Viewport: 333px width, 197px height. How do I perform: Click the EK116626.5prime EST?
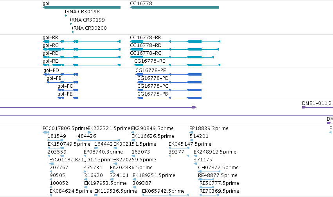pyautogui.click(x=153, y=136)
